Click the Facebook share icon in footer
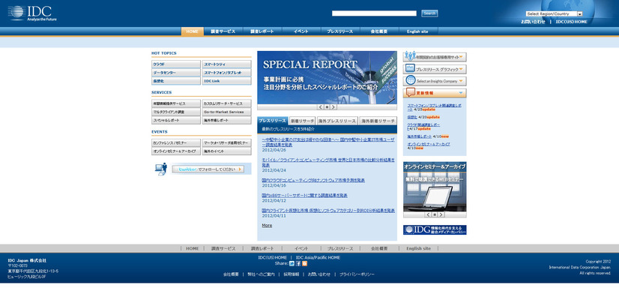 click(x=298, y=263)
